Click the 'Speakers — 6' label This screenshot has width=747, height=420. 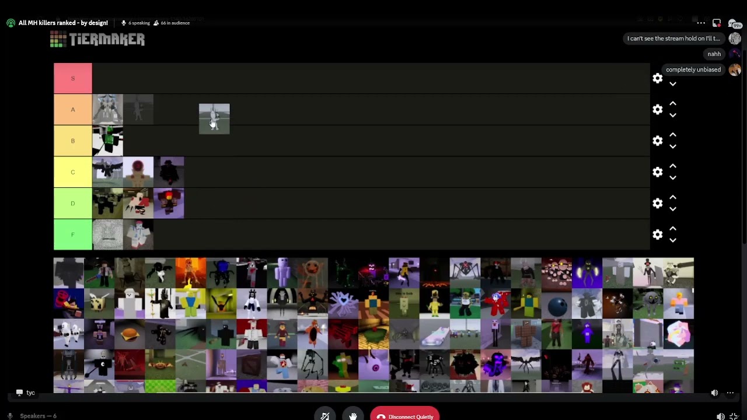coord(38,416)
